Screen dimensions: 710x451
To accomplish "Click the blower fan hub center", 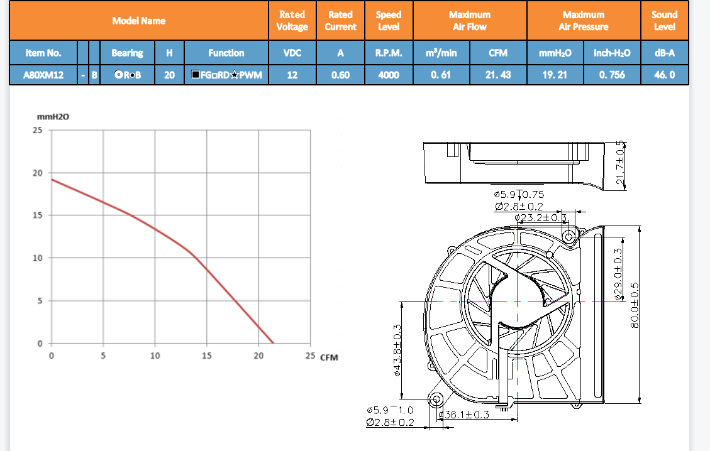I will pos(516,302).
